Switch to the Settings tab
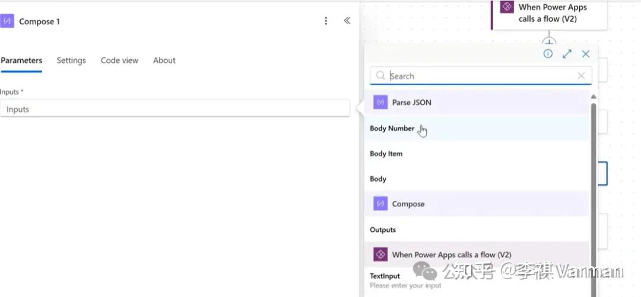Viewport: 641px width, 297px height. coord(71,60)
